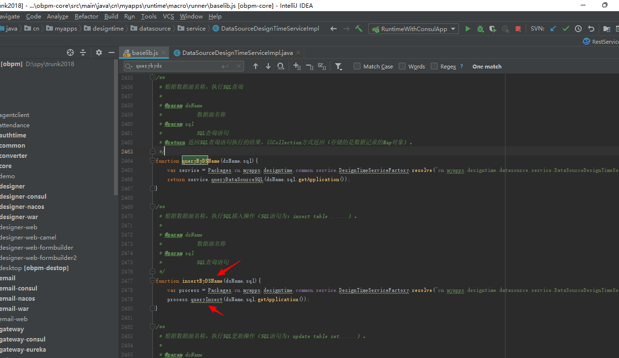Viewport: 619px width, 358px height.
Task: Locate current file with crosshair icon
Action: (70, 52)
